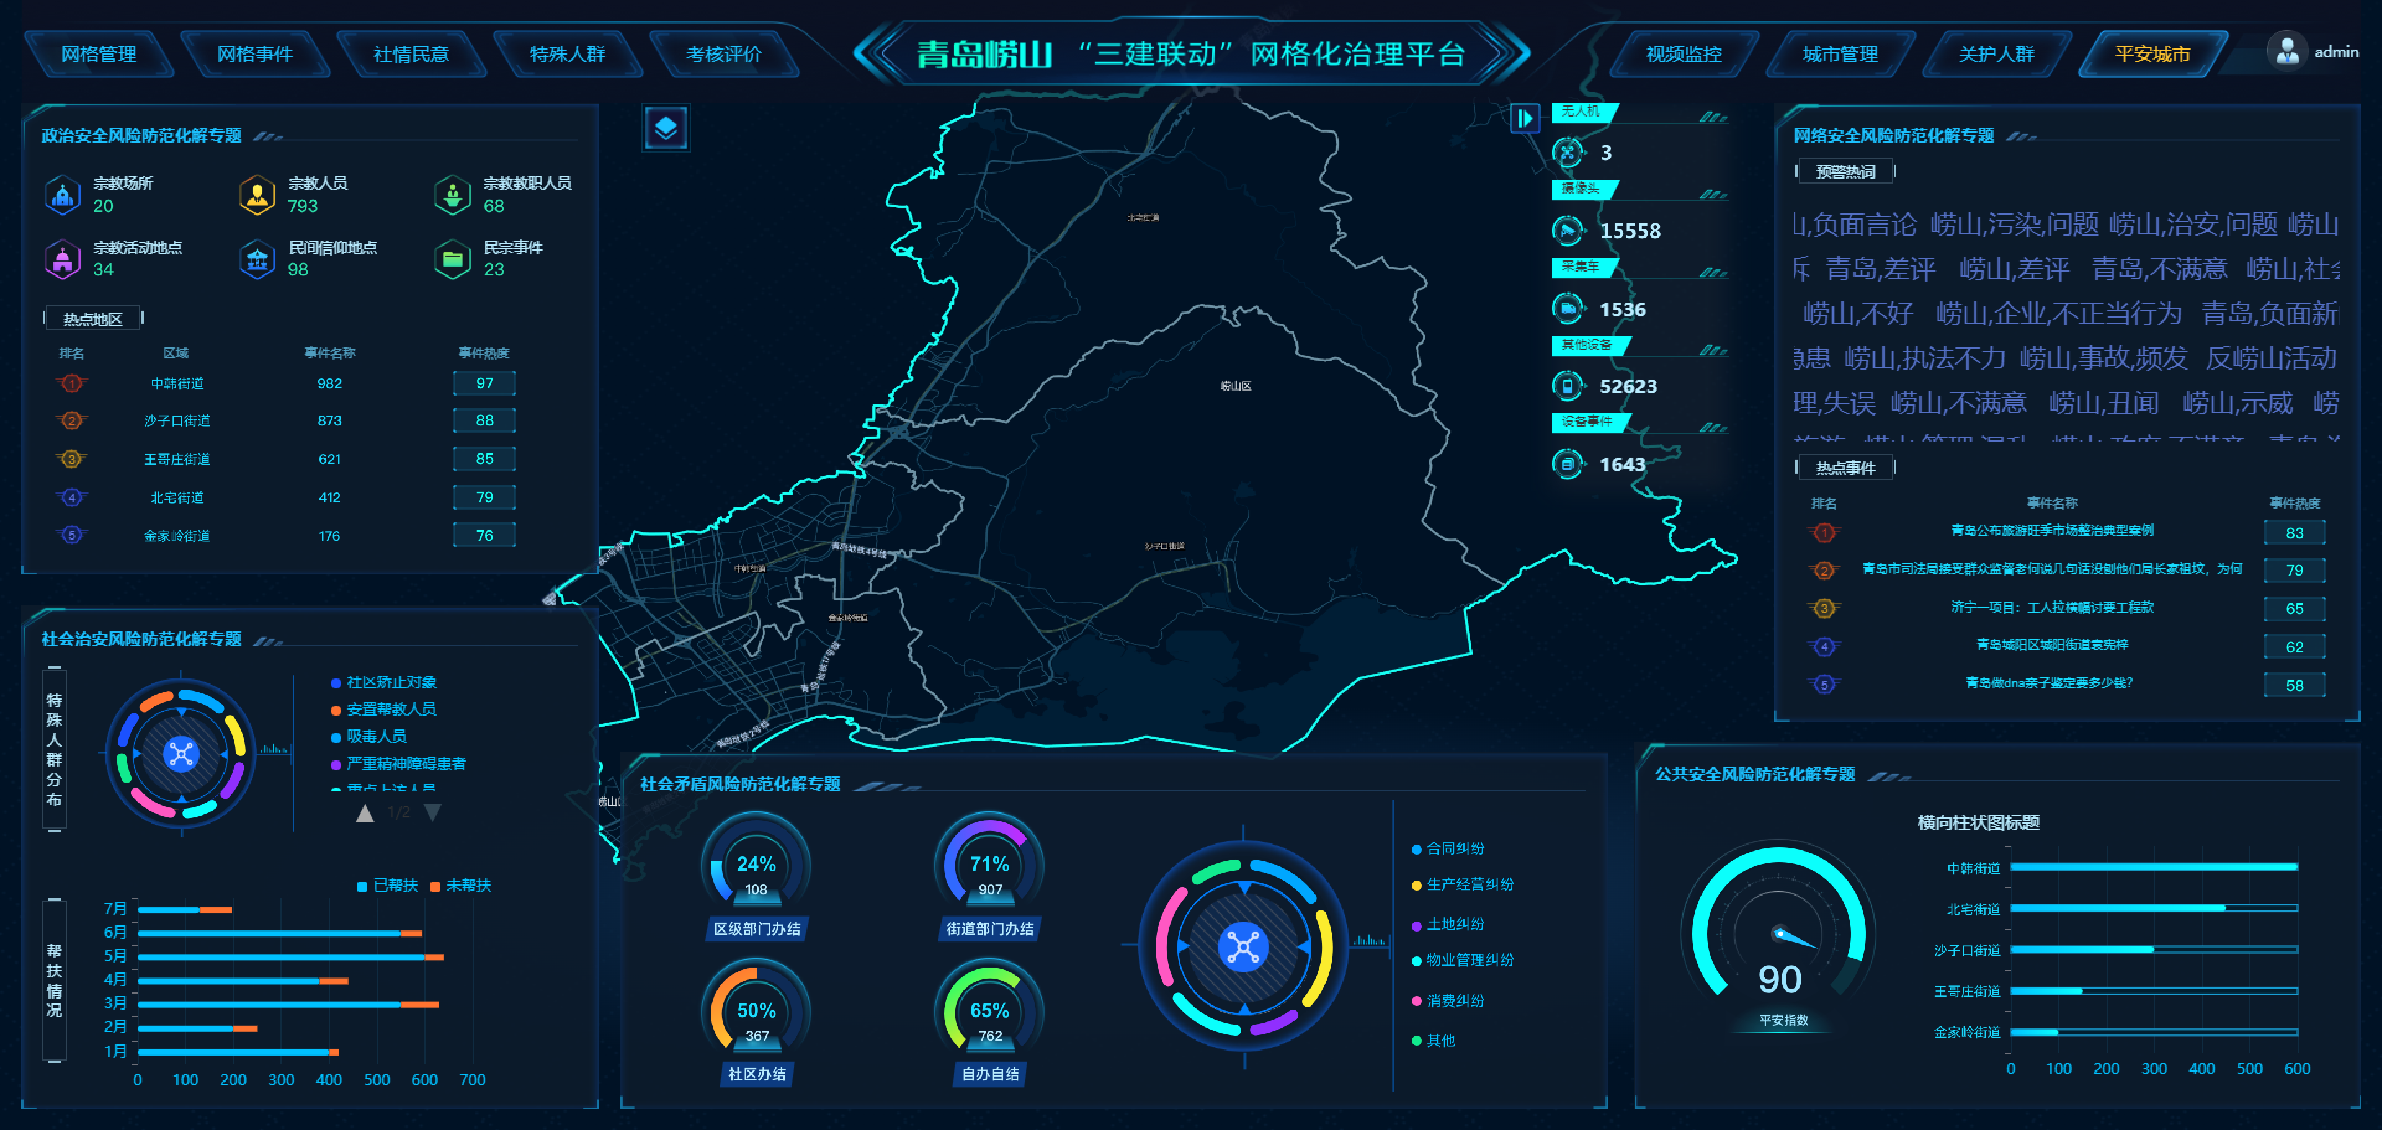The height and width of the screenshot is (1130, 2382).
Task: Open hot event 青岛公布旅游旺季市场整治典型案例
Action: (x=2051, y=531)
